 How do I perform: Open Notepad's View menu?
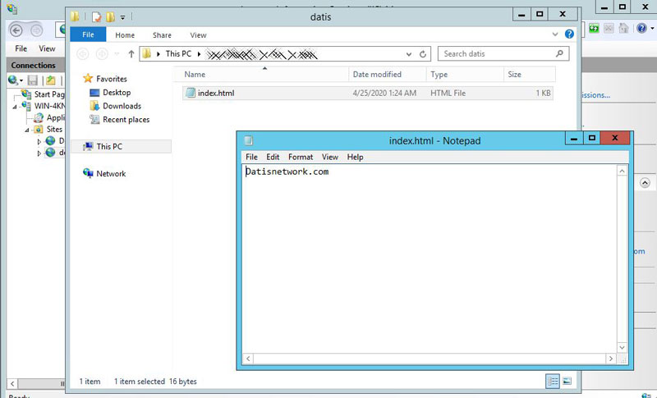pyautogui.click(x=330, y=157)
